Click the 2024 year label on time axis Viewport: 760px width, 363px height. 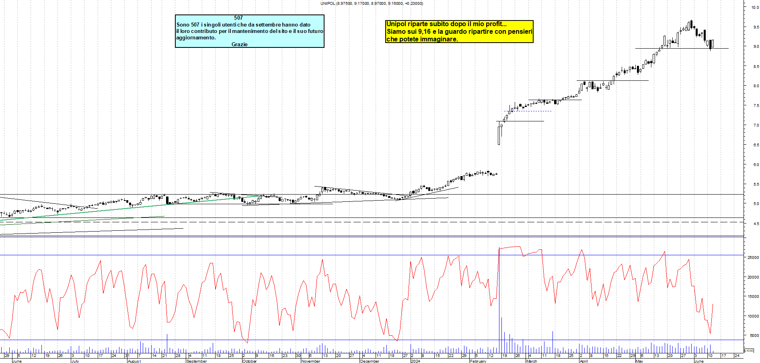[415, 361]
